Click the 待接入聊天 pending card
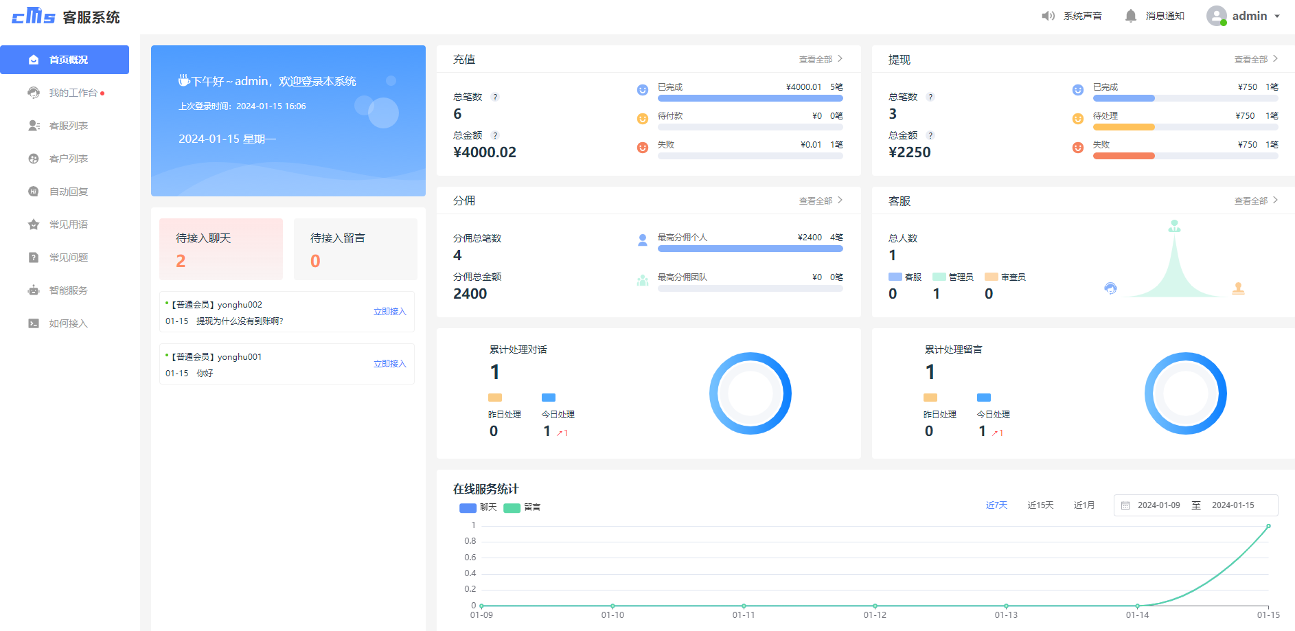The width and height of the screenshot is (1295, 631). pyautogui.click(x=220, y=249)
